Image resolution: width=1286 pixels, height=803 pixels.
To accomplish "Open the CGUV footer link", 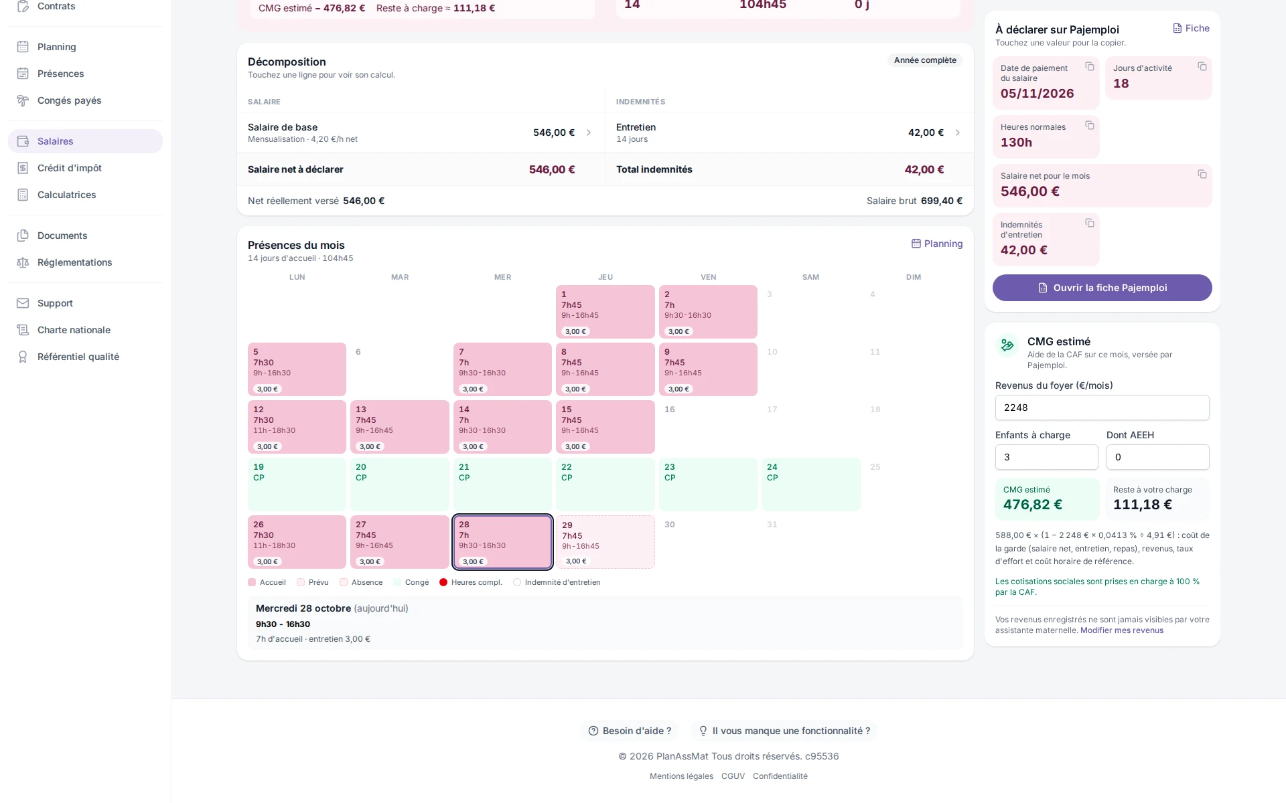I will click(x=733, y=776).
